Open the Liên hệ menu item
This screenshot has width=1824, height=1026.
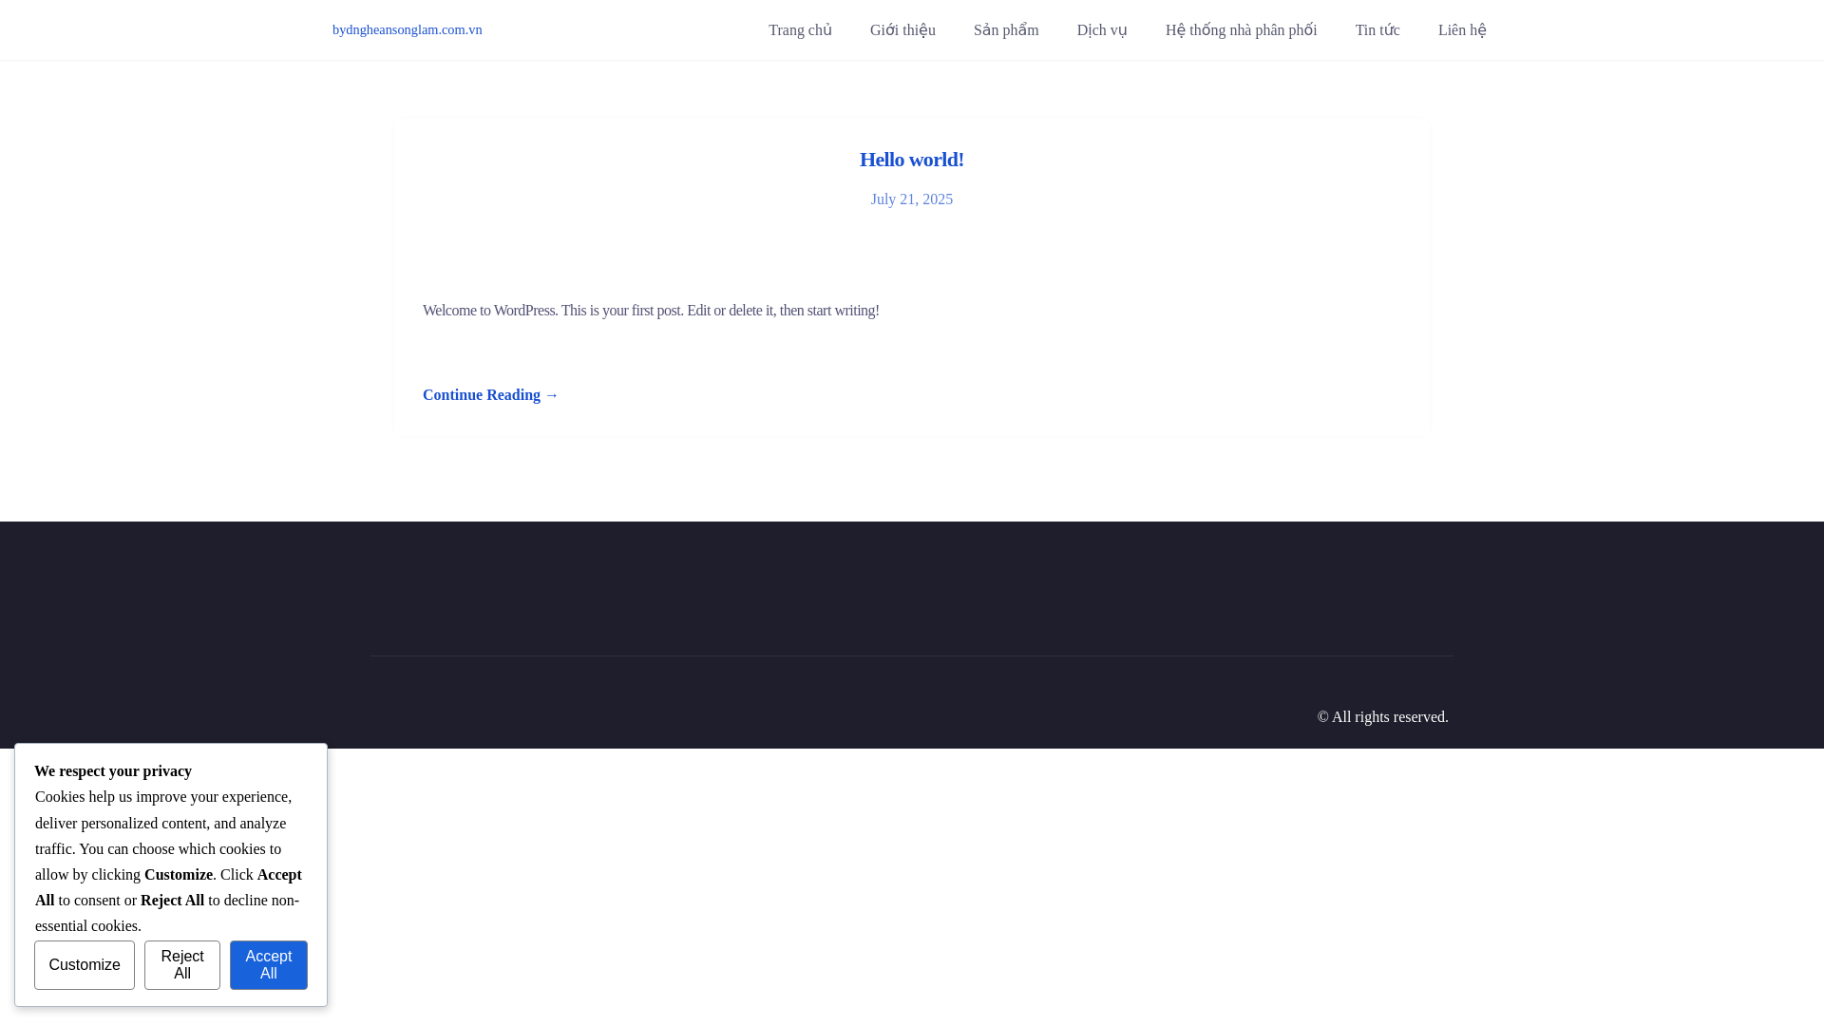(x=1462, y=30)
